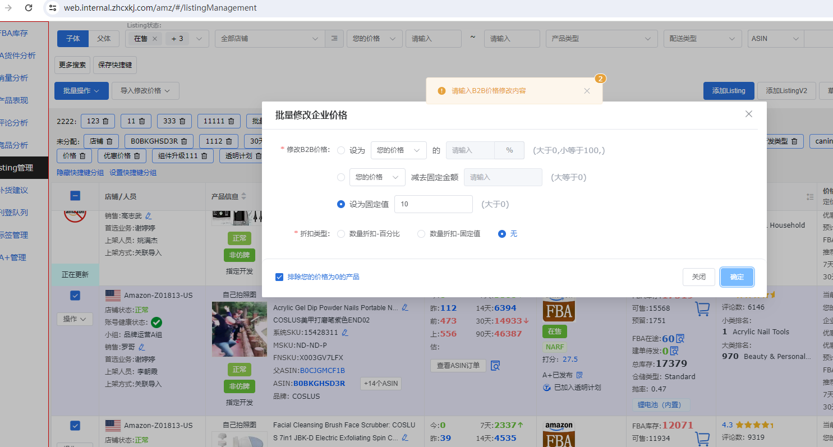Screen dimensions: 833x447
Task: Click edit icon beside 系统SKU:15428311
Action: pos(345,333)
